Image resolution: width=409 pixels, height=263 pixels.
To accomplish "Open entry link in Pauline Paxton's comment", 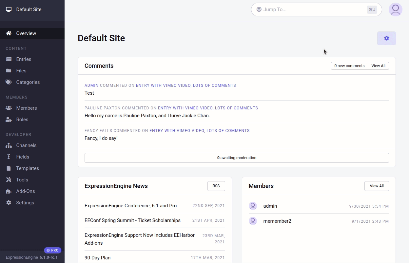I will pos(208,108).
